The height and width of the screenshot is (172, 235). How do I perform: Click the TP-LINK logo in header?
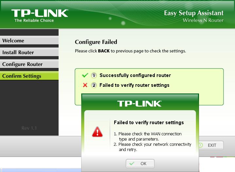click(40, 13)
